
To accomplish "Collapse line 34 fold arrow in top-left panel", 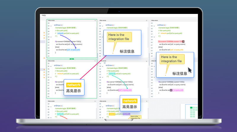I will pos(51,26).
